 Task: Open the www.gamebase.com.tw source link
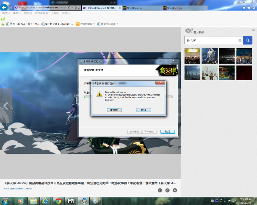18,189
